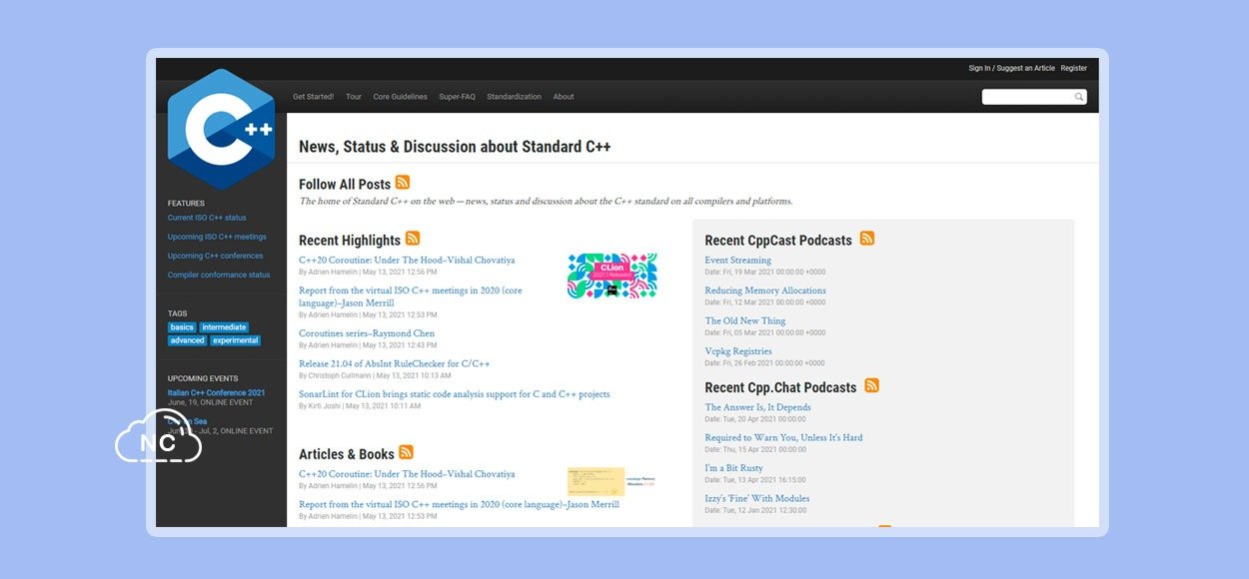The width and height of the screenshot is (1249, 579).
Task: Click the C++ hexagon logo
Action: click(221, 129)
